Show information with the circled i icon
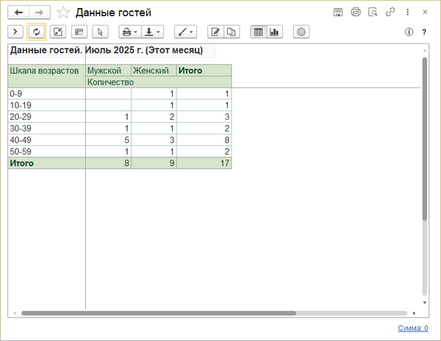This screenshot has height=341, width=441. (409, 32)
